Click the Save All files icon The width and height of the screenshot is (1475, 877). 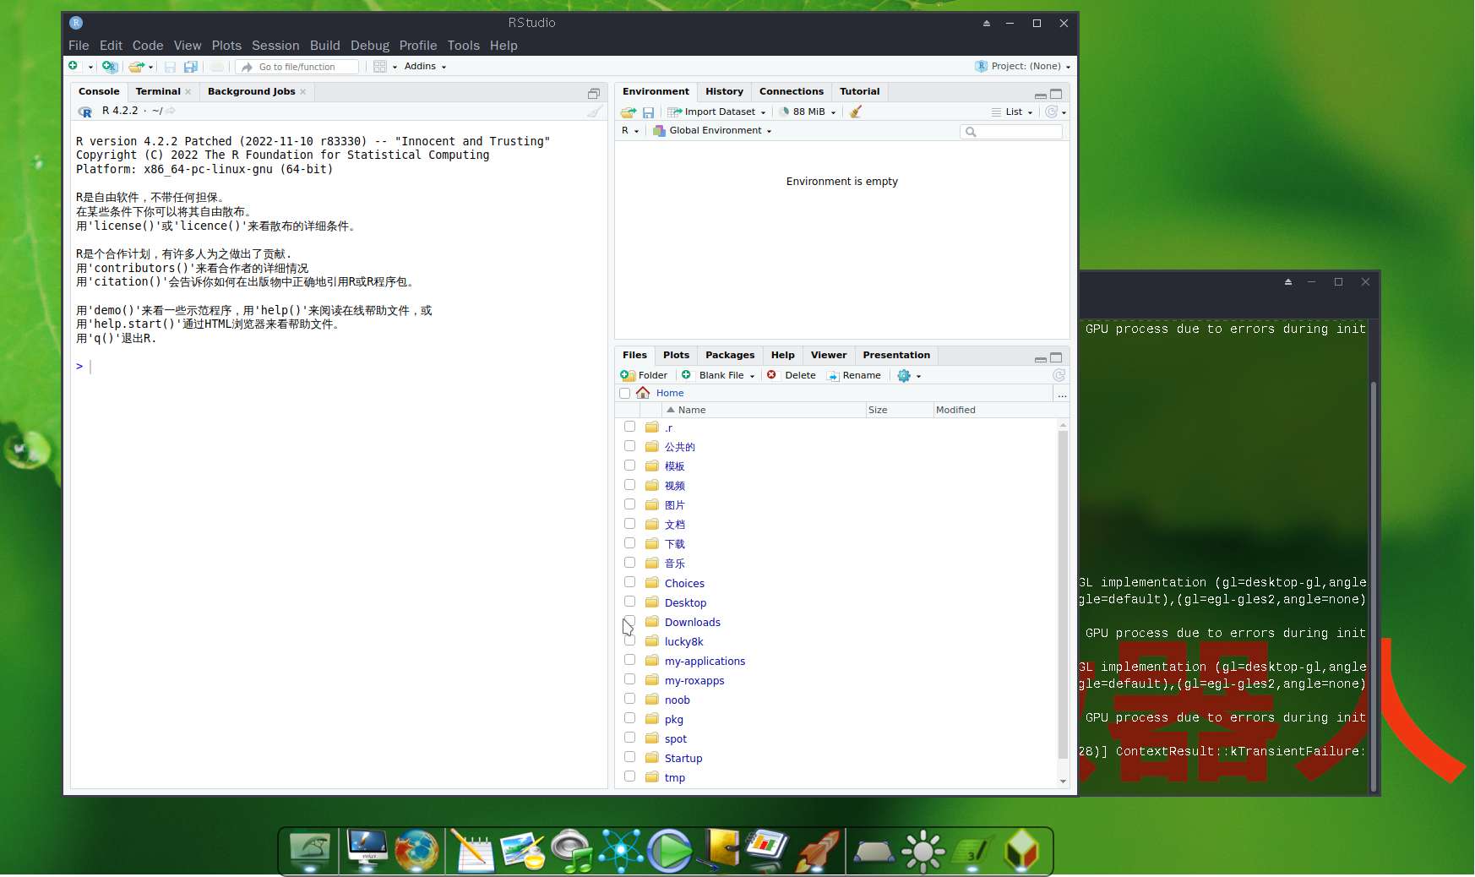tap(191, 67)
